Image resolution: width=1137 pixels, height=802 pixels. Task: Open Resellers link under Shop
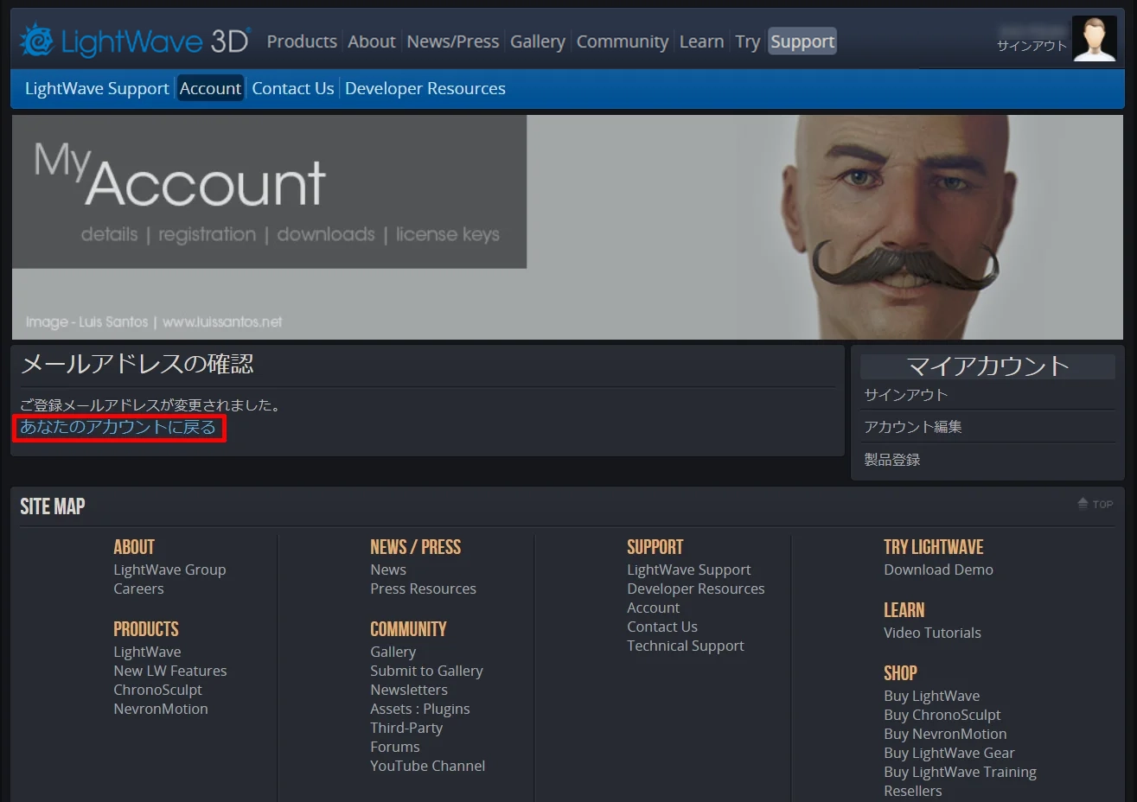coord(913,791)
